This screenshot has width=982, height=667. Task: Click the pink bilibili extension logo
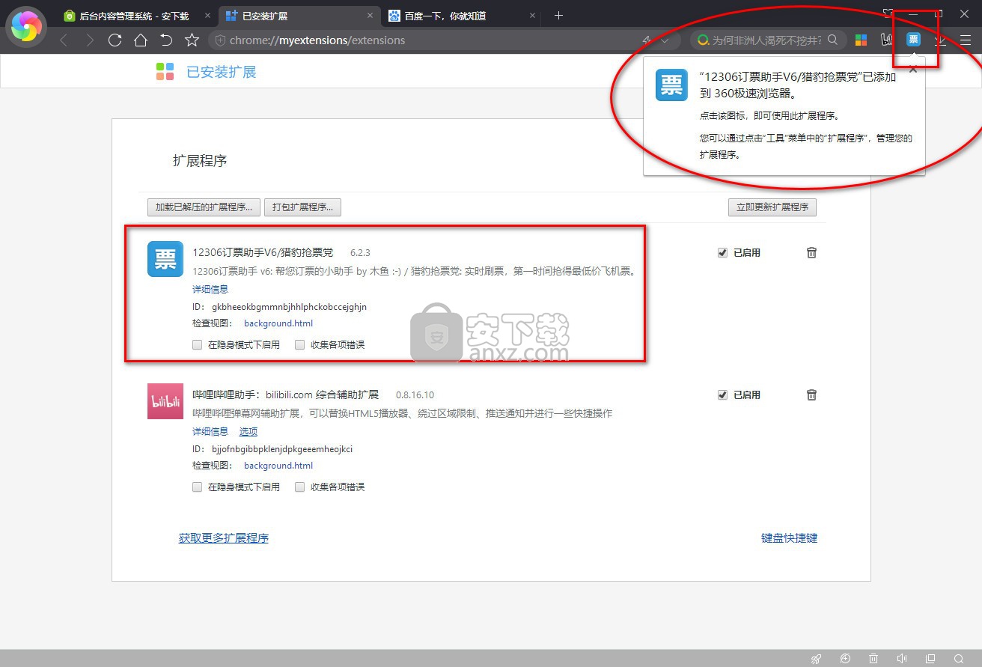[165, 401]
